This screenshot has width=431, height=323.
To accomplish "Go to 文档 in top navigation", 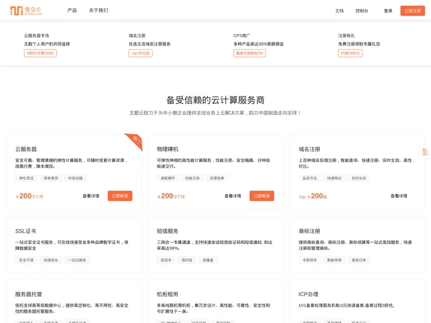I will coord(339,11).
